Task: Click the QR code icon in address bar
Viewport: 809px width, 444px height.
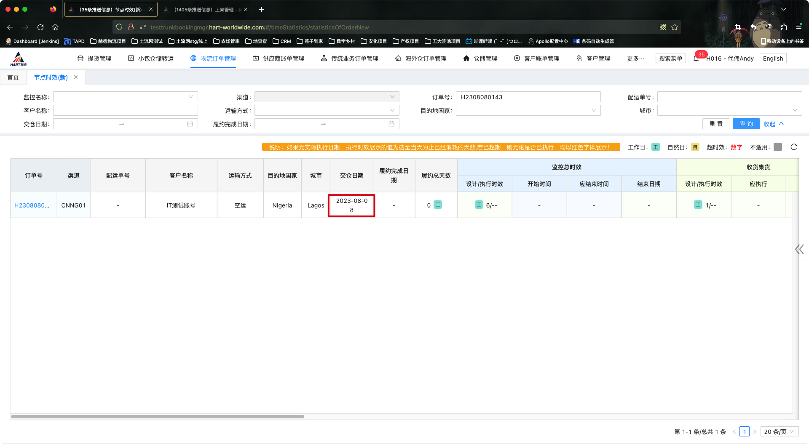Action: click(663, 27)
